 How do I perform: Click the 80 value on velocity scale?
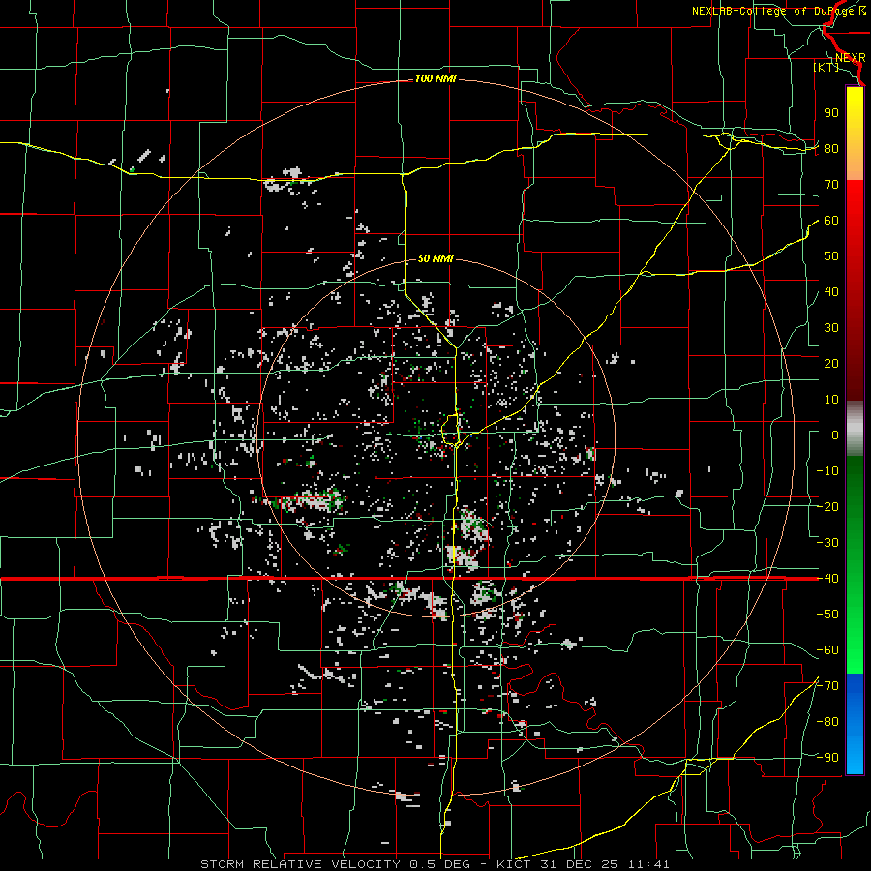[x=831, y=149]
